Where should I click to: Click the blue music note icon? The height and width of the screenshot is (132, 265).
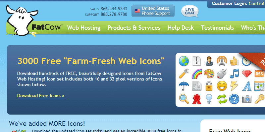point(235,73)
